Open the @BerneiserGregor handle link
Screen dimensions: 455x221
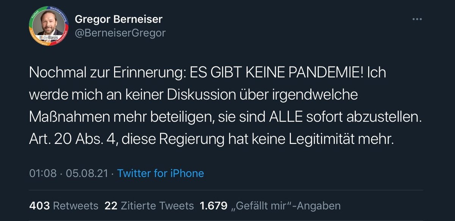coord(120,33)
